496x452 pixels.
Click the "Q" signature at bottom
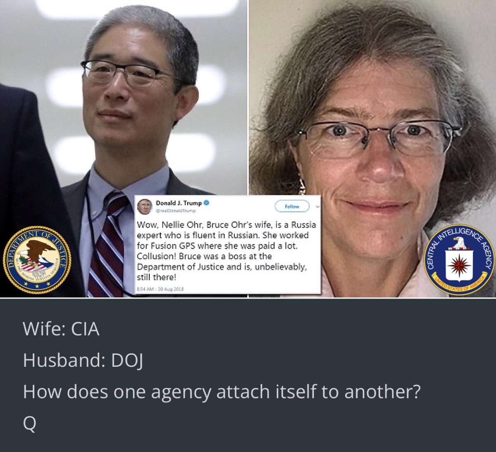pos(29,423)
